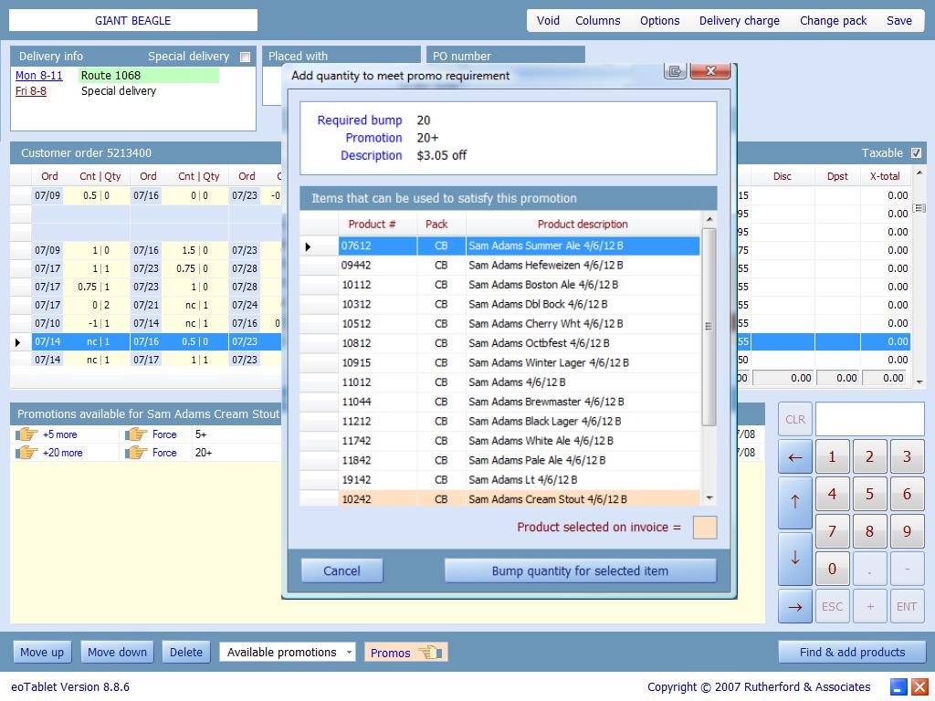Click the keypad number display field

[870, 418]
